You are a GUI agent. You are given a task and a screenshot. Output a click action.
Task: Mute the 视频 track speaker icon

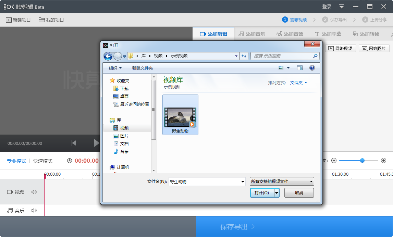click(x=34, y=192)
